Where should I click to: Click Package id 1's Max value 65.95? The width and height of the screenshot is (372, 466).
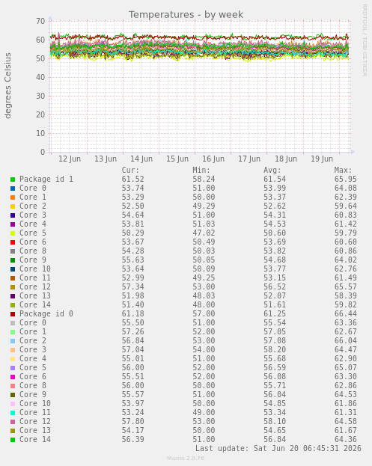tap(345, 180)
